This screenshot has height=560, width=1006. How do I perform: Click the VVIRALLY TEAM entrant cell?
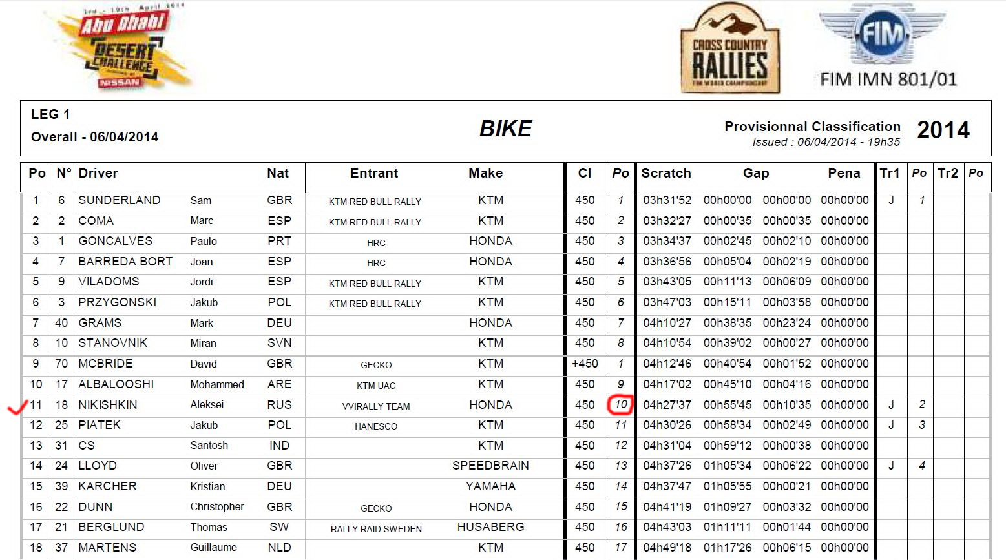click(x=376, y=406)
